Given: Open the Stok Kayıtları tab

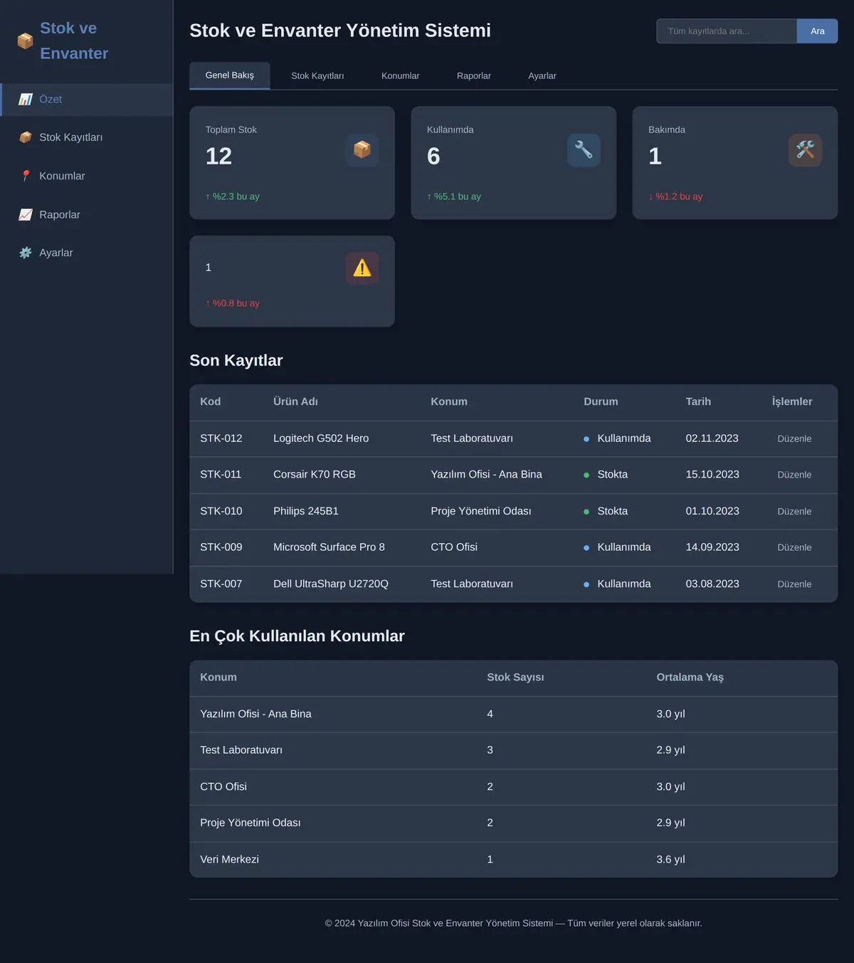Looking at the screenshot, I should [x=317, y=76].
